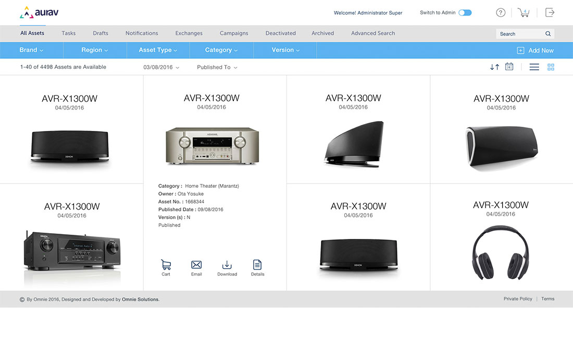Select the All Assets tab

(x=32, y=33)
